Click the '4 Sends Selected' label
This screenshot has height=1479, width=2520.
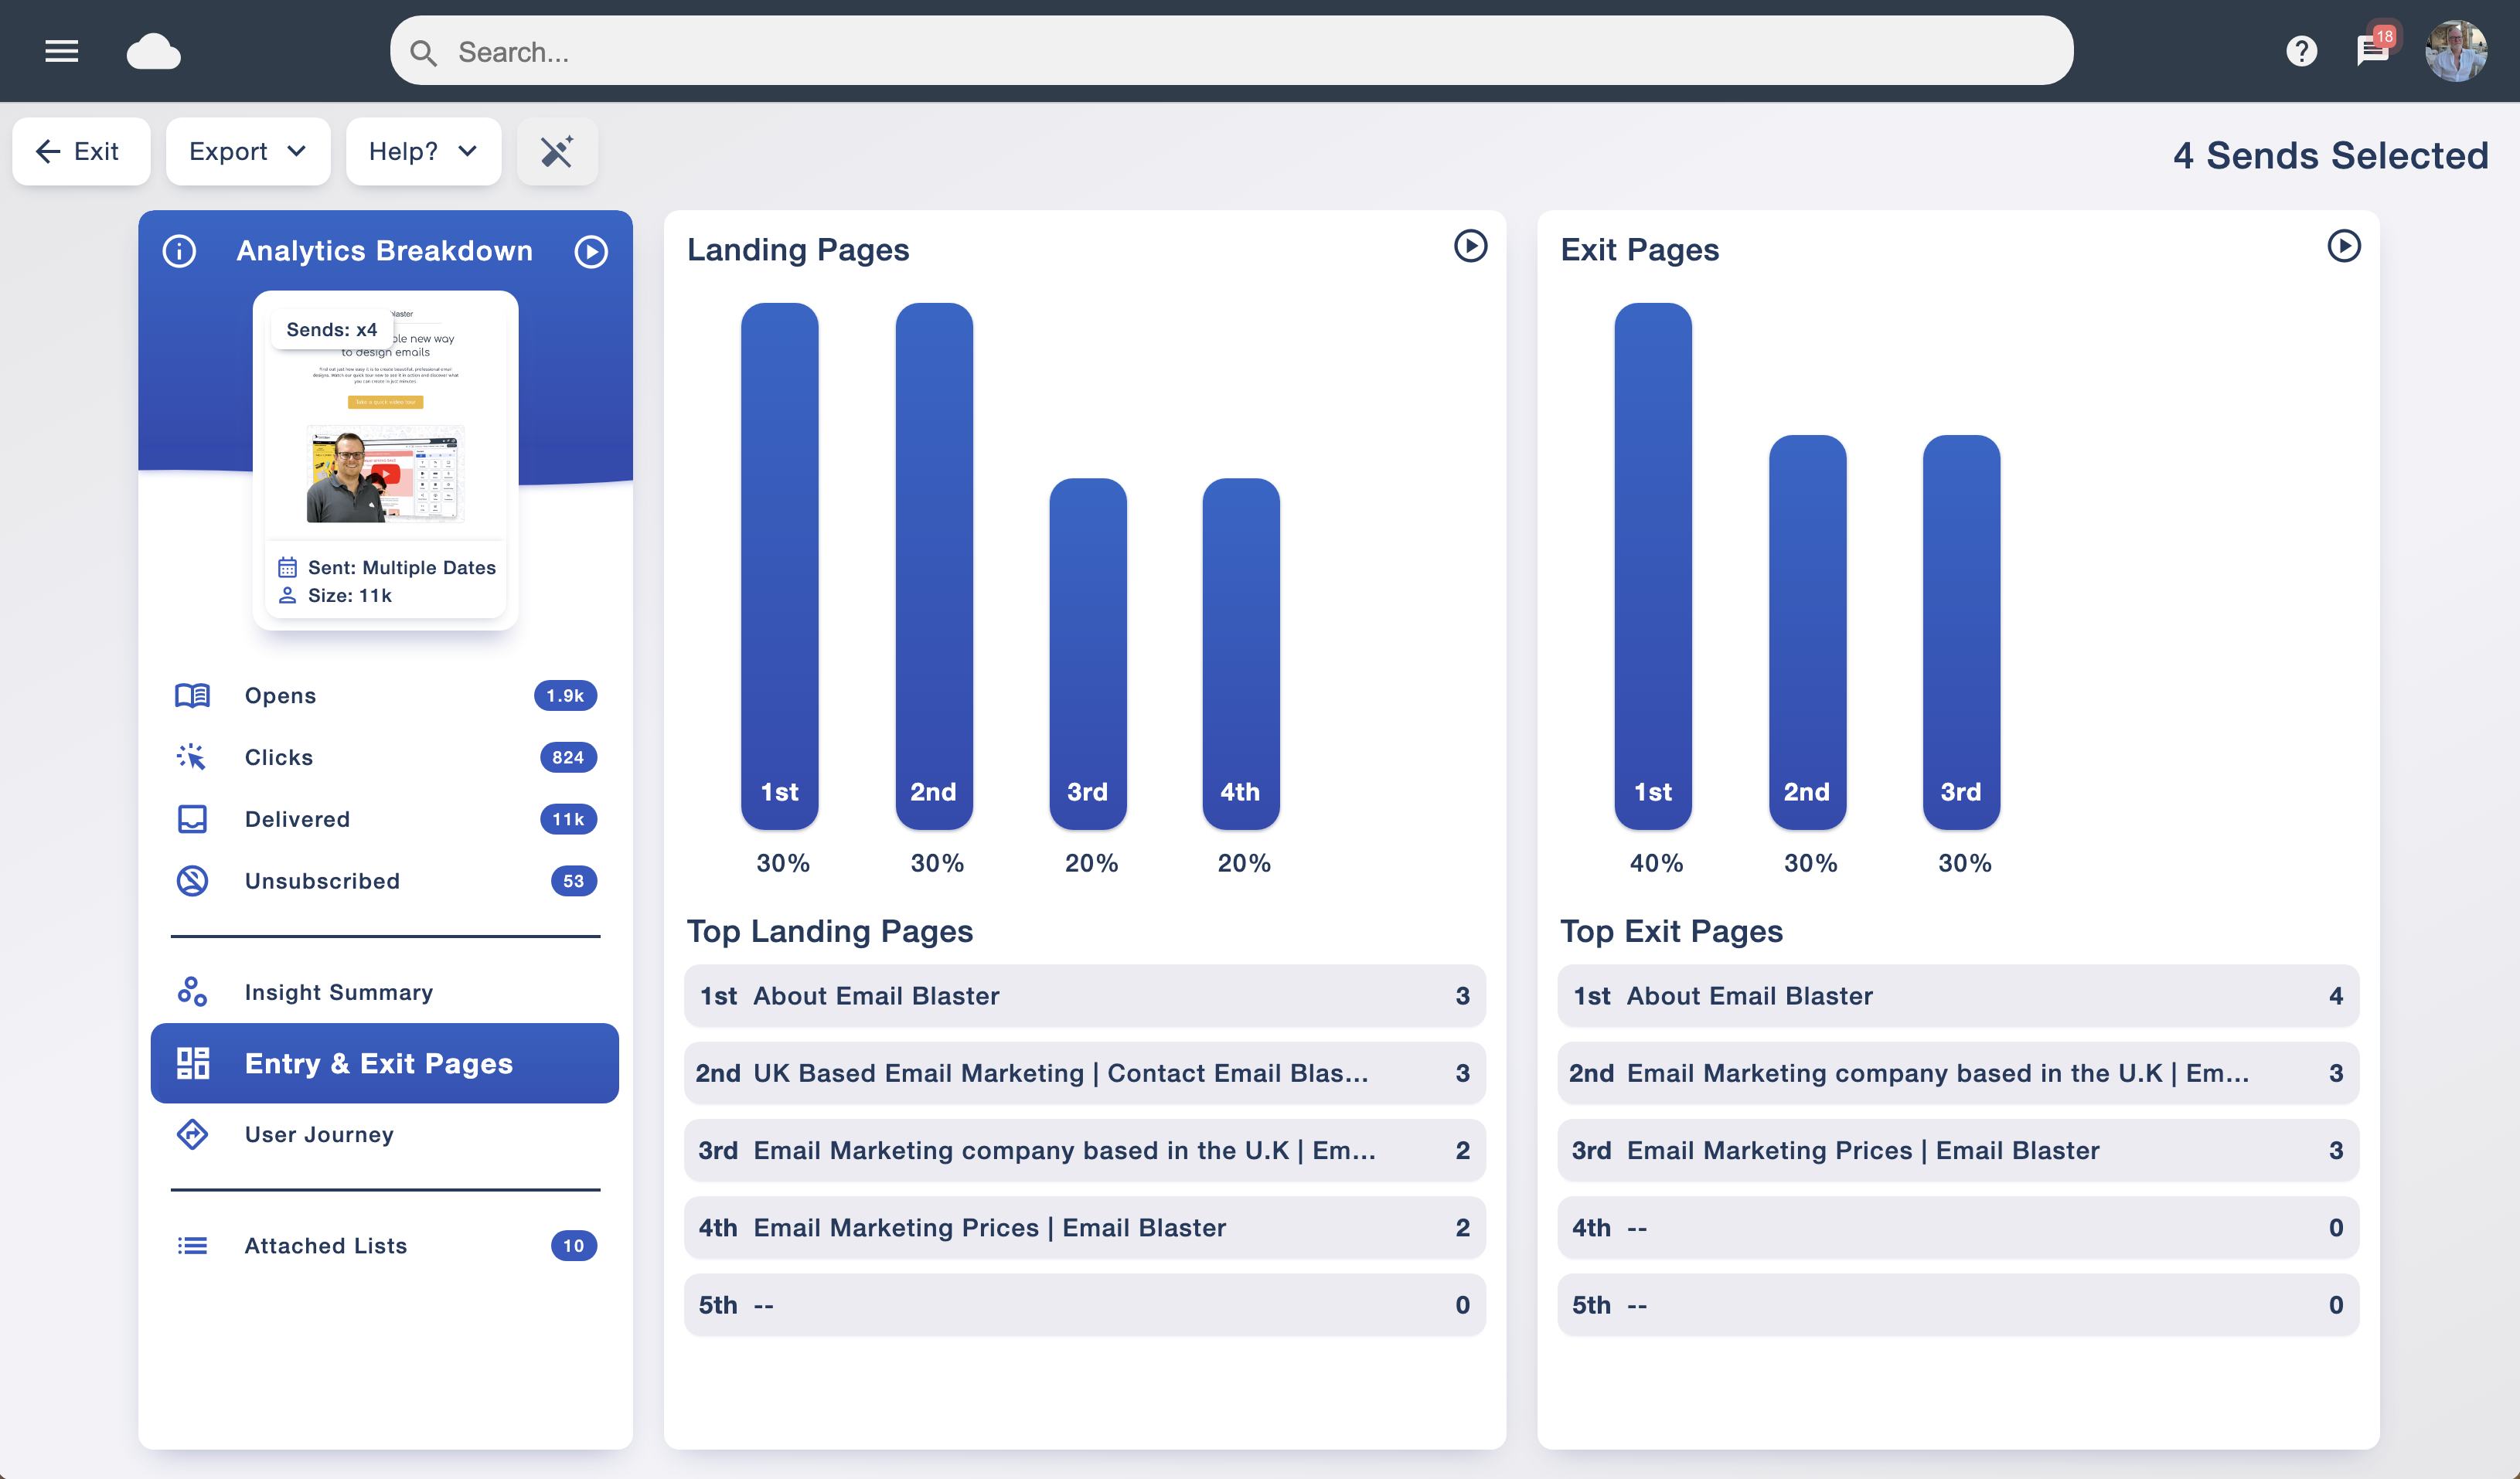pos(2330,156)
